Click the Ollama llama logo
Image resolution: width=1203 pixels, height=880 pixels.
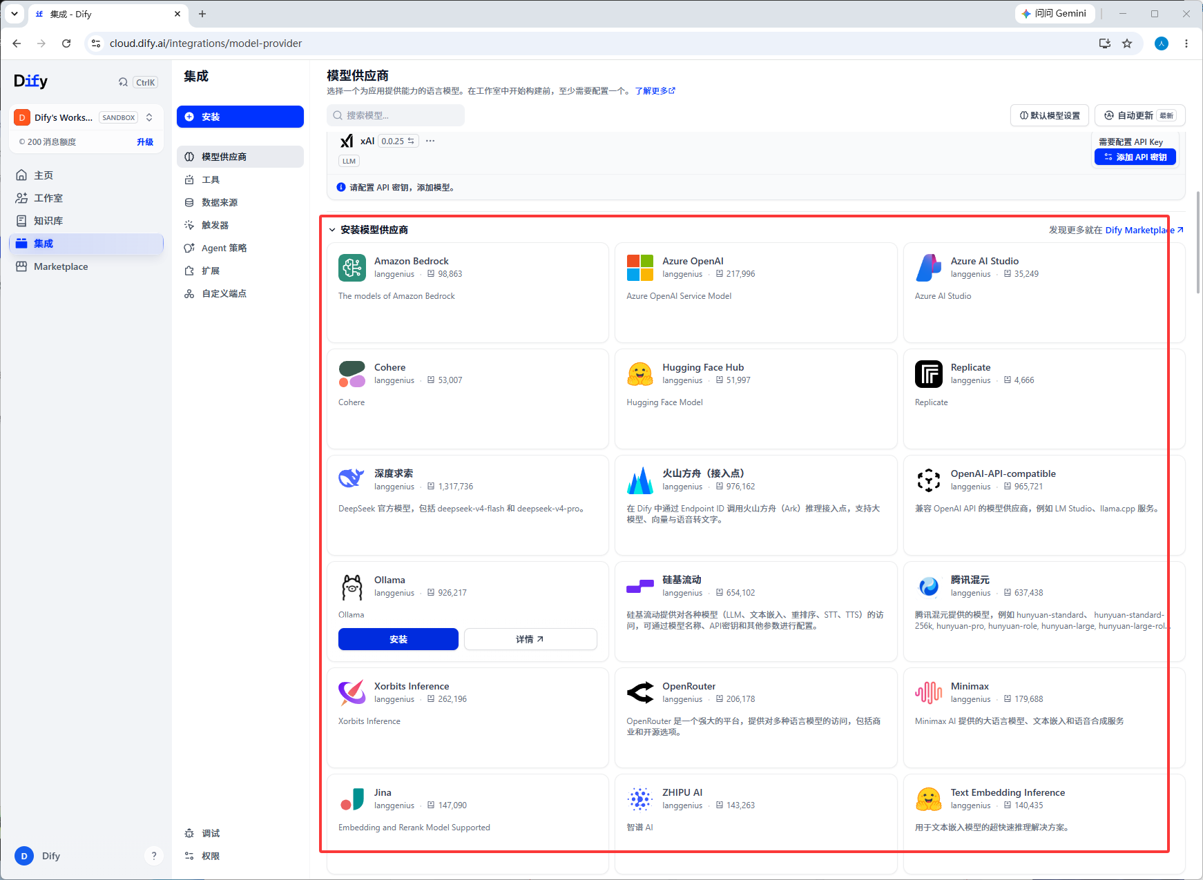tap(352, 587)
